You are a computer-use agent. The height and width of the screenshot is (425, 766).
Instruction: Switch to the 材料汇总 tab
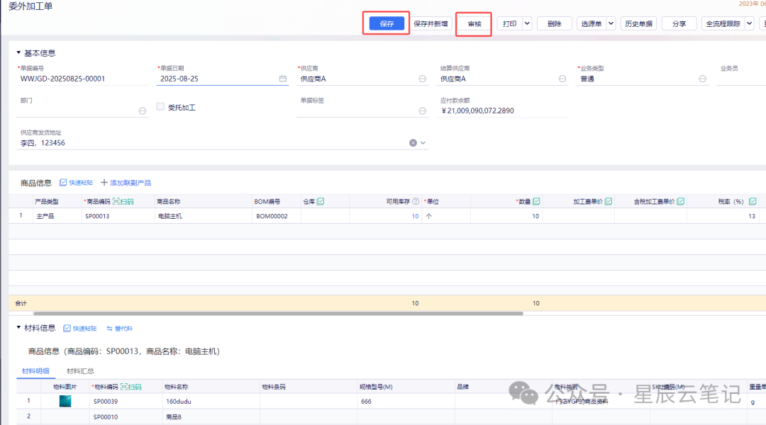point(80,371)
